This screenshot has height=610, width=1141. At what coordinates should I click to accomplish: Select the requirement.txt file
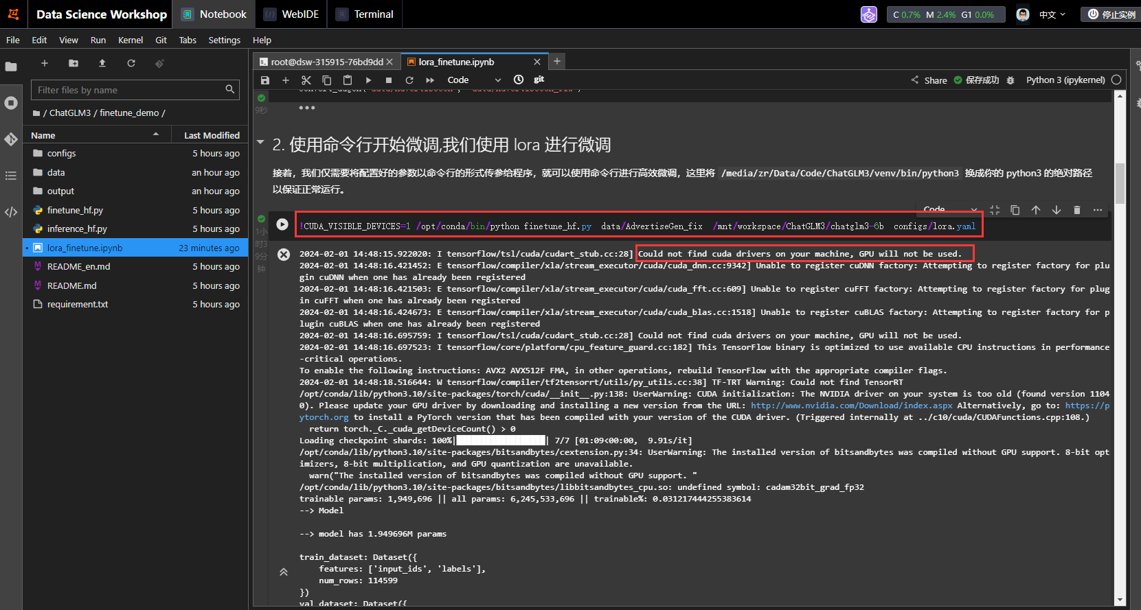tap(135, 305)
